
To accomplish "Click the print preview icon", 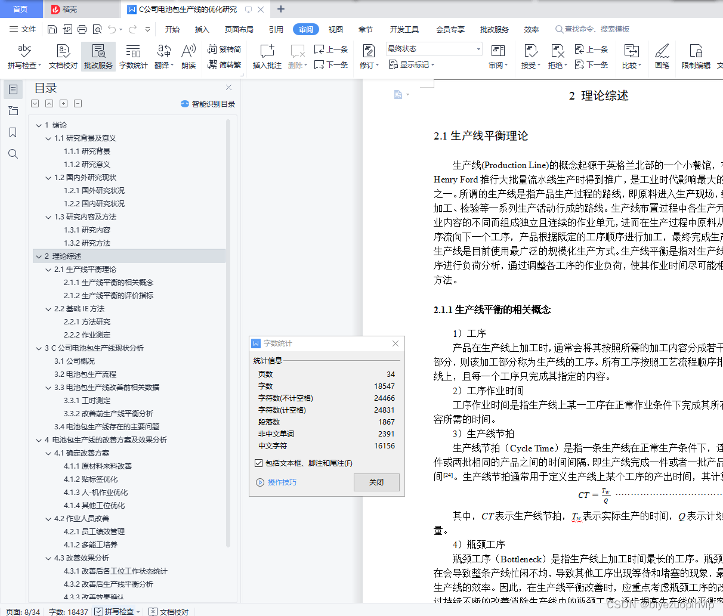I will tap(97, 29).
